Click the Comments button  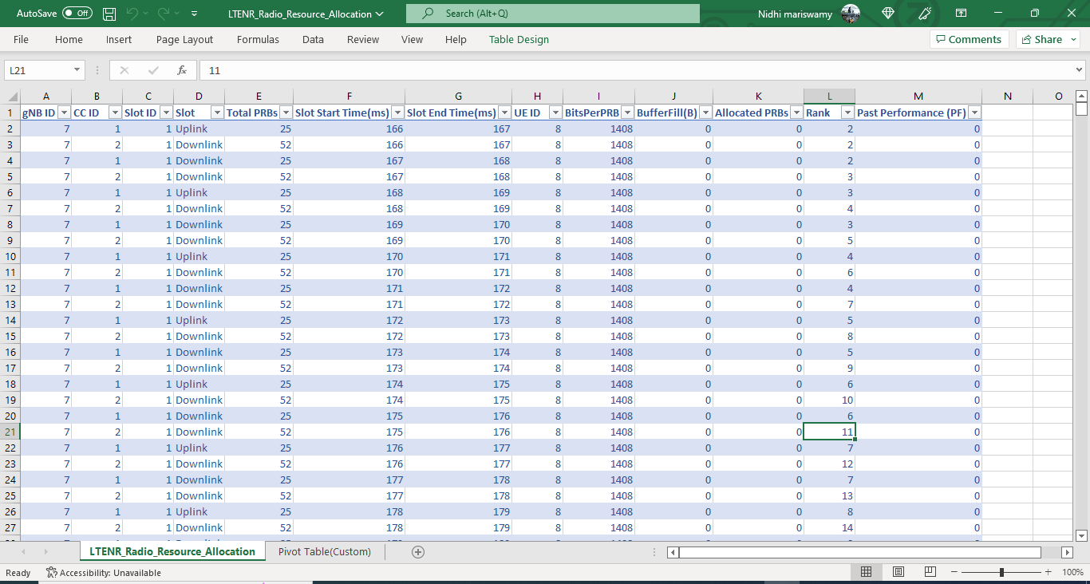click(969, 39)
